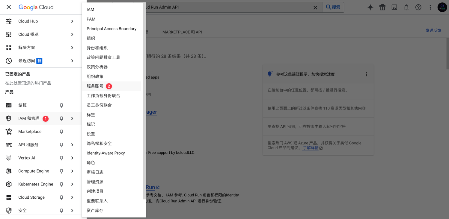Click the user account avatar
The height and width of the screenshot is (219, 449).
(442, 7)
